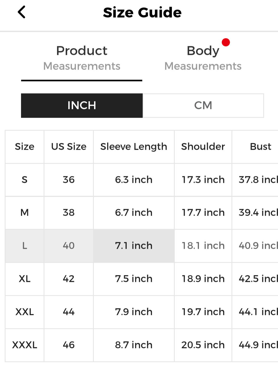The width and height of the screenshot is (278, 372).
Task: Select INCH unit toggle
Action: click(x=82, y=106)
